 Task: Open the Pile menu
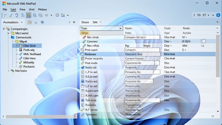[x=5, y=9]
